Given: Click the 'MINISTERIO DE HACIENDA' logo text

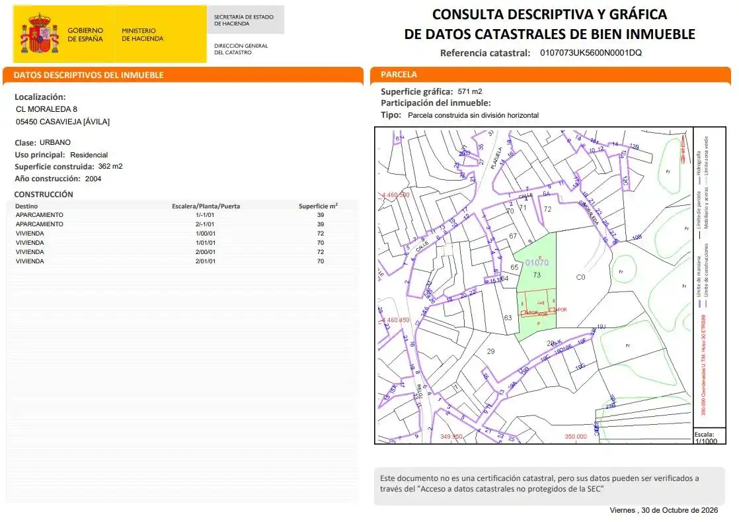Looking at the screenshot, I should click(142, 34).
